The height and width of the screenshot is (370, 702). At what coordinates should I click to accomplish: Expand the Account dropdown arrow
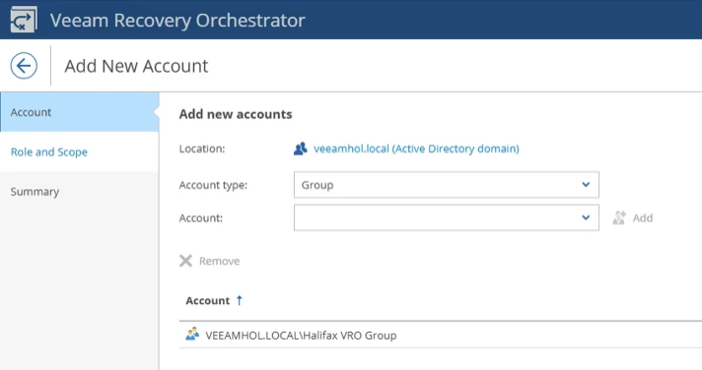586,217
